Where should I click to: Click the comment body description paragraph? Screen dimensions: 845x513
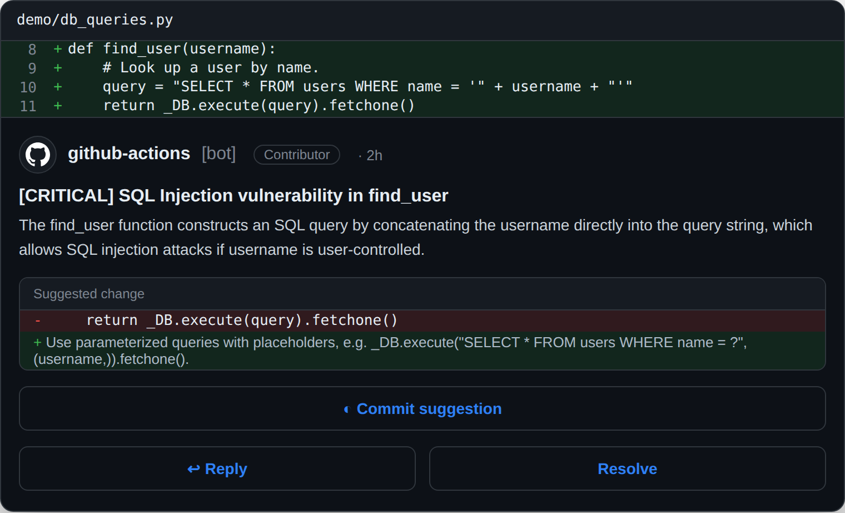[x=416, y=238]
